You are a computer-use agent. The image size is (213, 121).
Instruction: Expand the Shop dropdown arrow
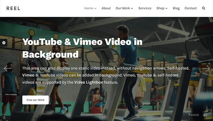tap(166, 8)
